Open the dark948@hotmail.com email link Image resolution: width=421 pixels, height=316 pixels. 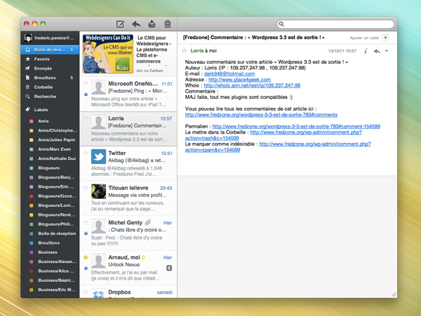coord(230,73)
